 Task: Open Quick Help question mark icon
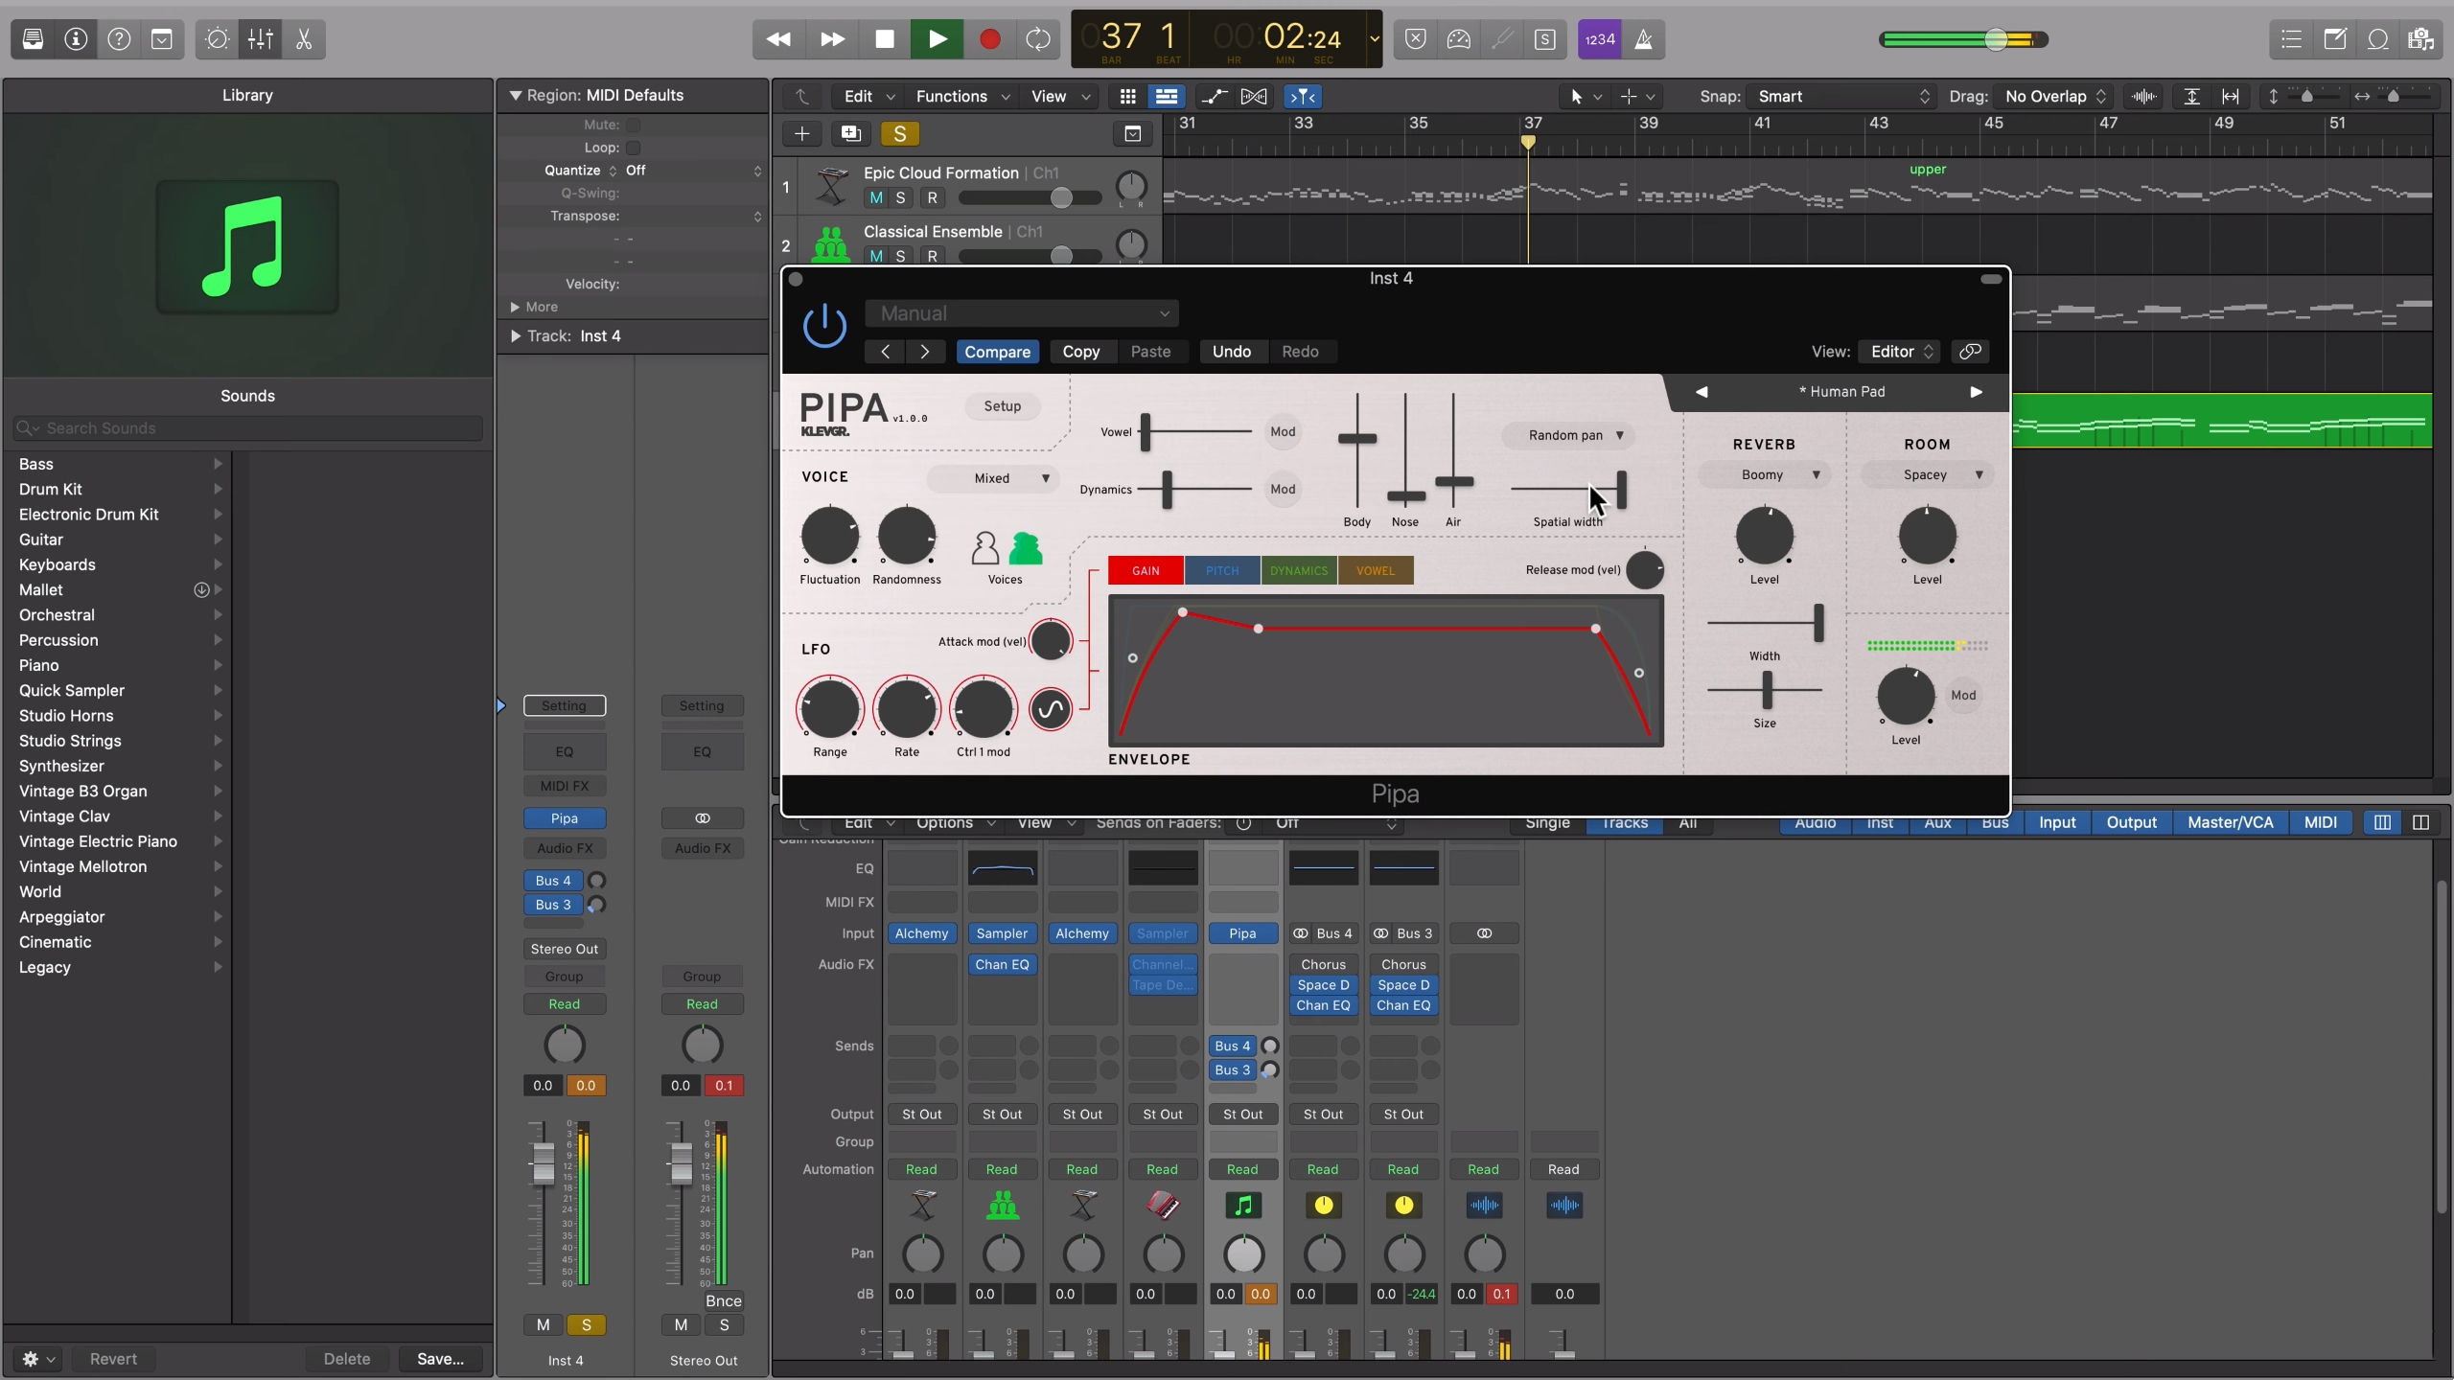click(119, 39)
